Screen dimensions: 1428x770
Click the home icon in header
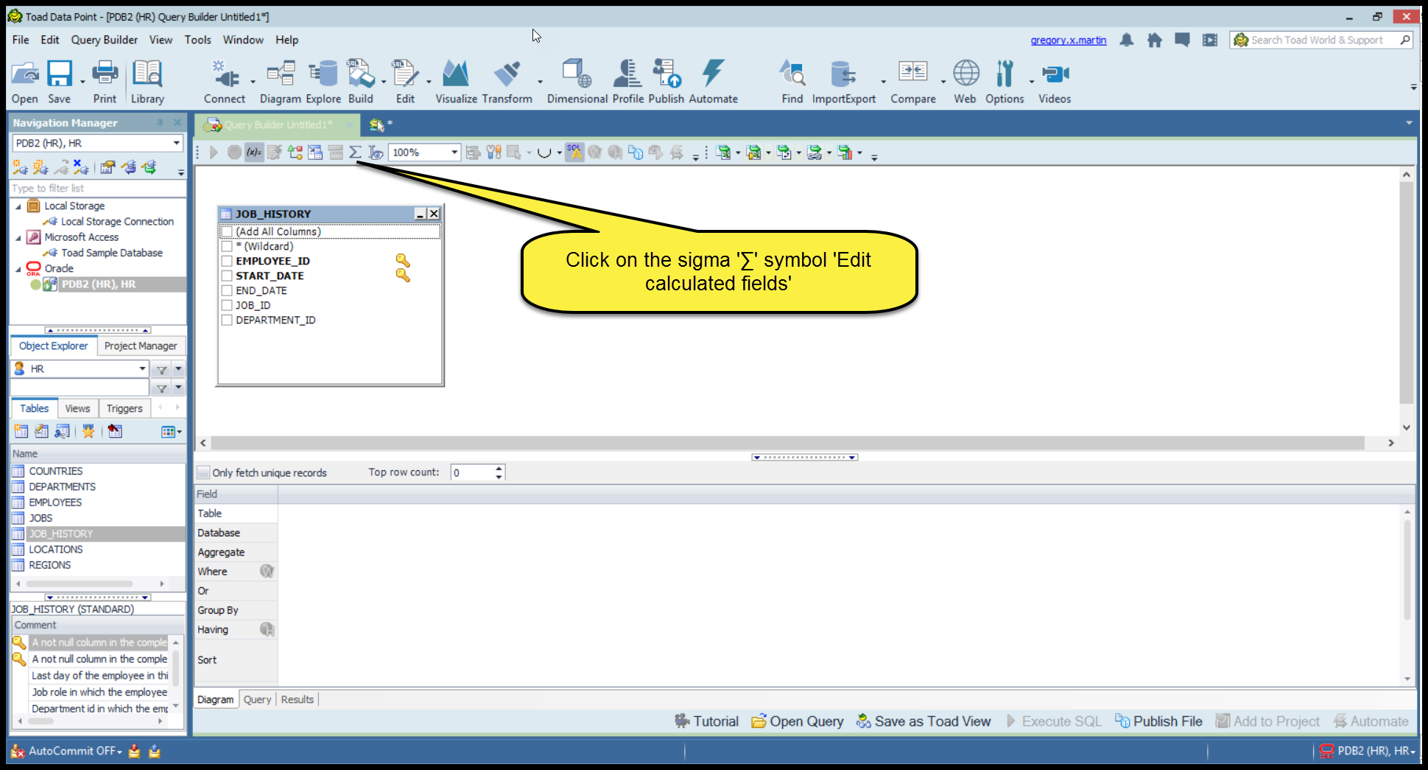(x=1155, y=40)
